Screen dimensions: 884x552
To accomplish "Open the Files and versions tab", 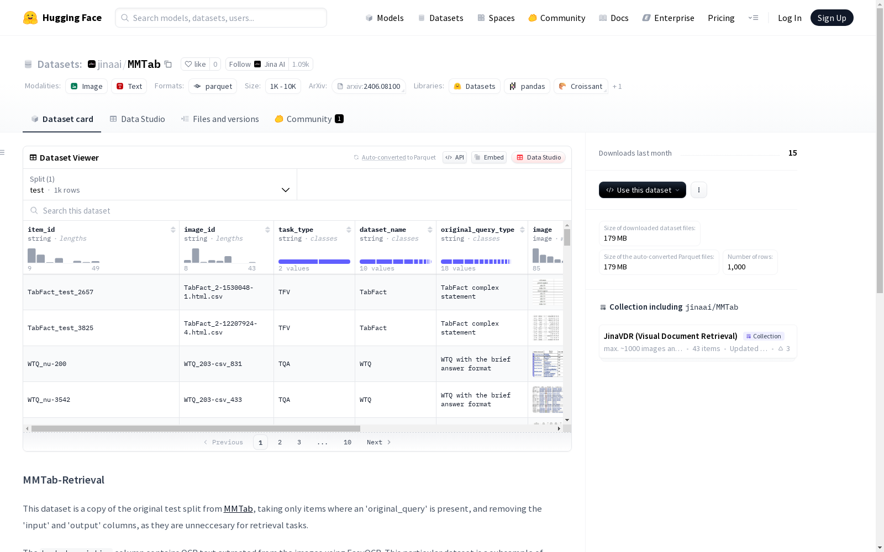I will point(220,119).
